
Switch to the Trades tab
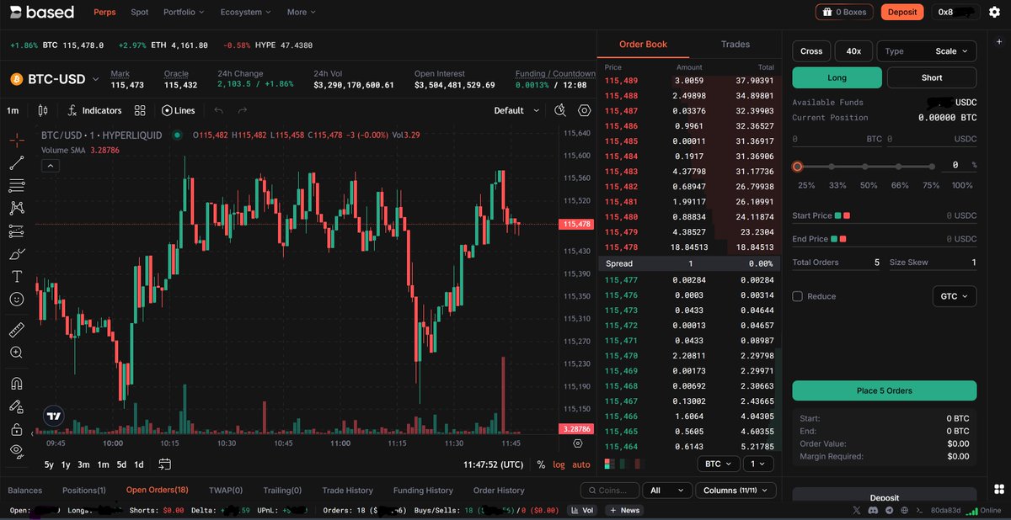(x=736, y=44)
